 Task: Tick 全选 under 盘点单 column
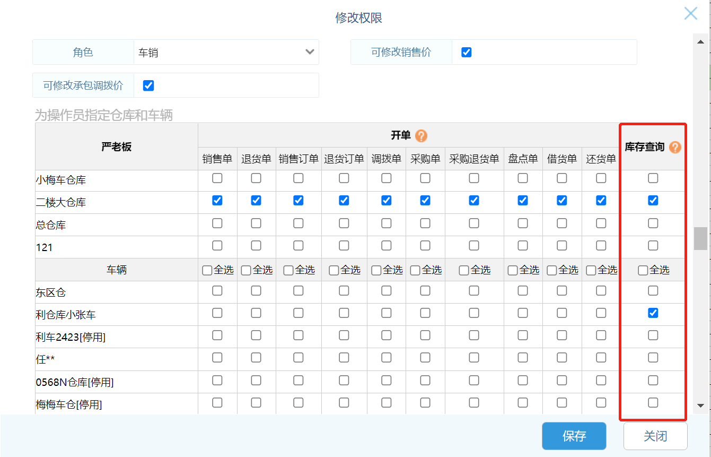[x=513, y=271]
